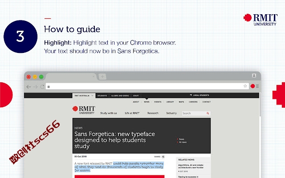Click the browser page vertical scrollbar
Screen dimensions: 285x178
click(260, 105)
